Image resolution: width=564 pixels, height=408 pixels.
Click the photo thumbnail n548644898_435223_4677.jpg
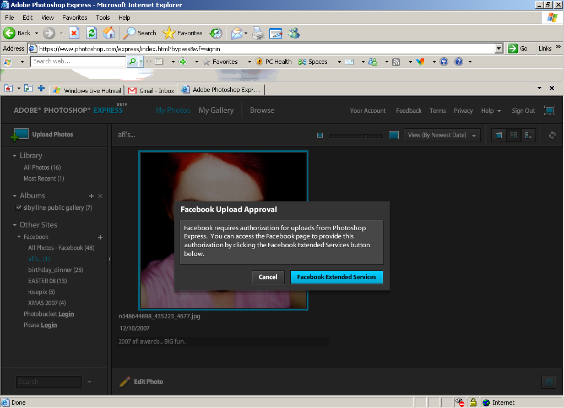tap(224, 230)
